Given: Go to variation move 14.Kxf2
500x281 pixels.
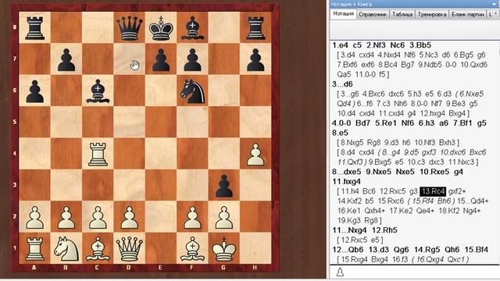Looking at the screenshot, I should pyautogui.click(x=351, y=201).
